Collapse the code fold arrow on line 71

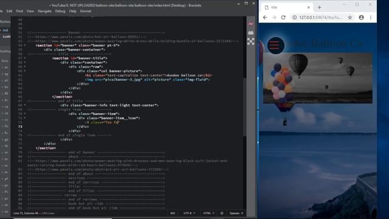(x=25, y=118)
